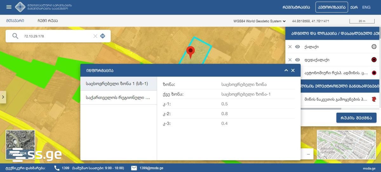Click the ავტორიზაცია button
The height and width of the screenshot is (172, 381).
point(332,7)
